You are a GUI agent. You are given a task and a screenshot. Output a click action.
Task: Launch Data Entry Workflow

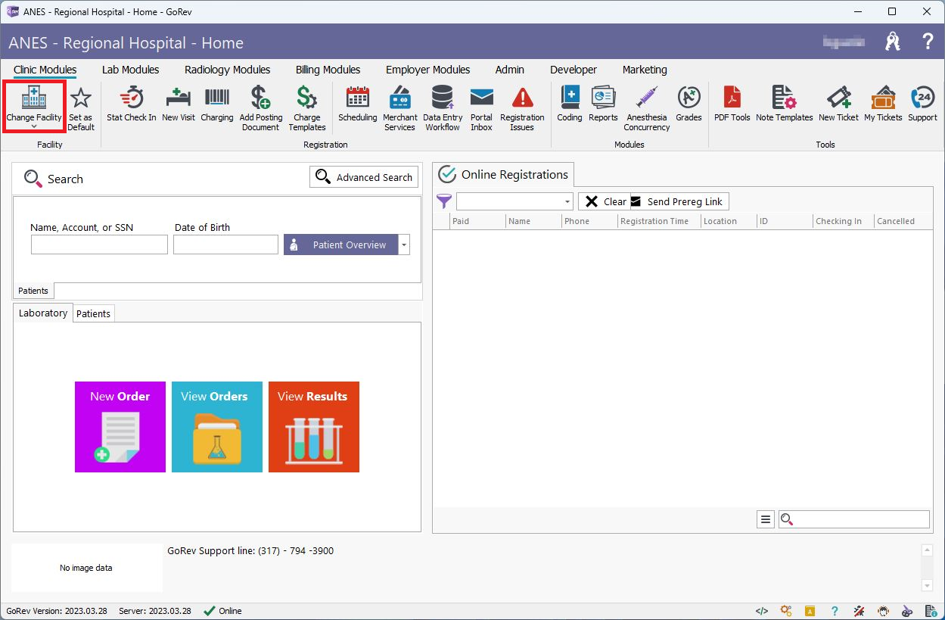pos(443,107)
